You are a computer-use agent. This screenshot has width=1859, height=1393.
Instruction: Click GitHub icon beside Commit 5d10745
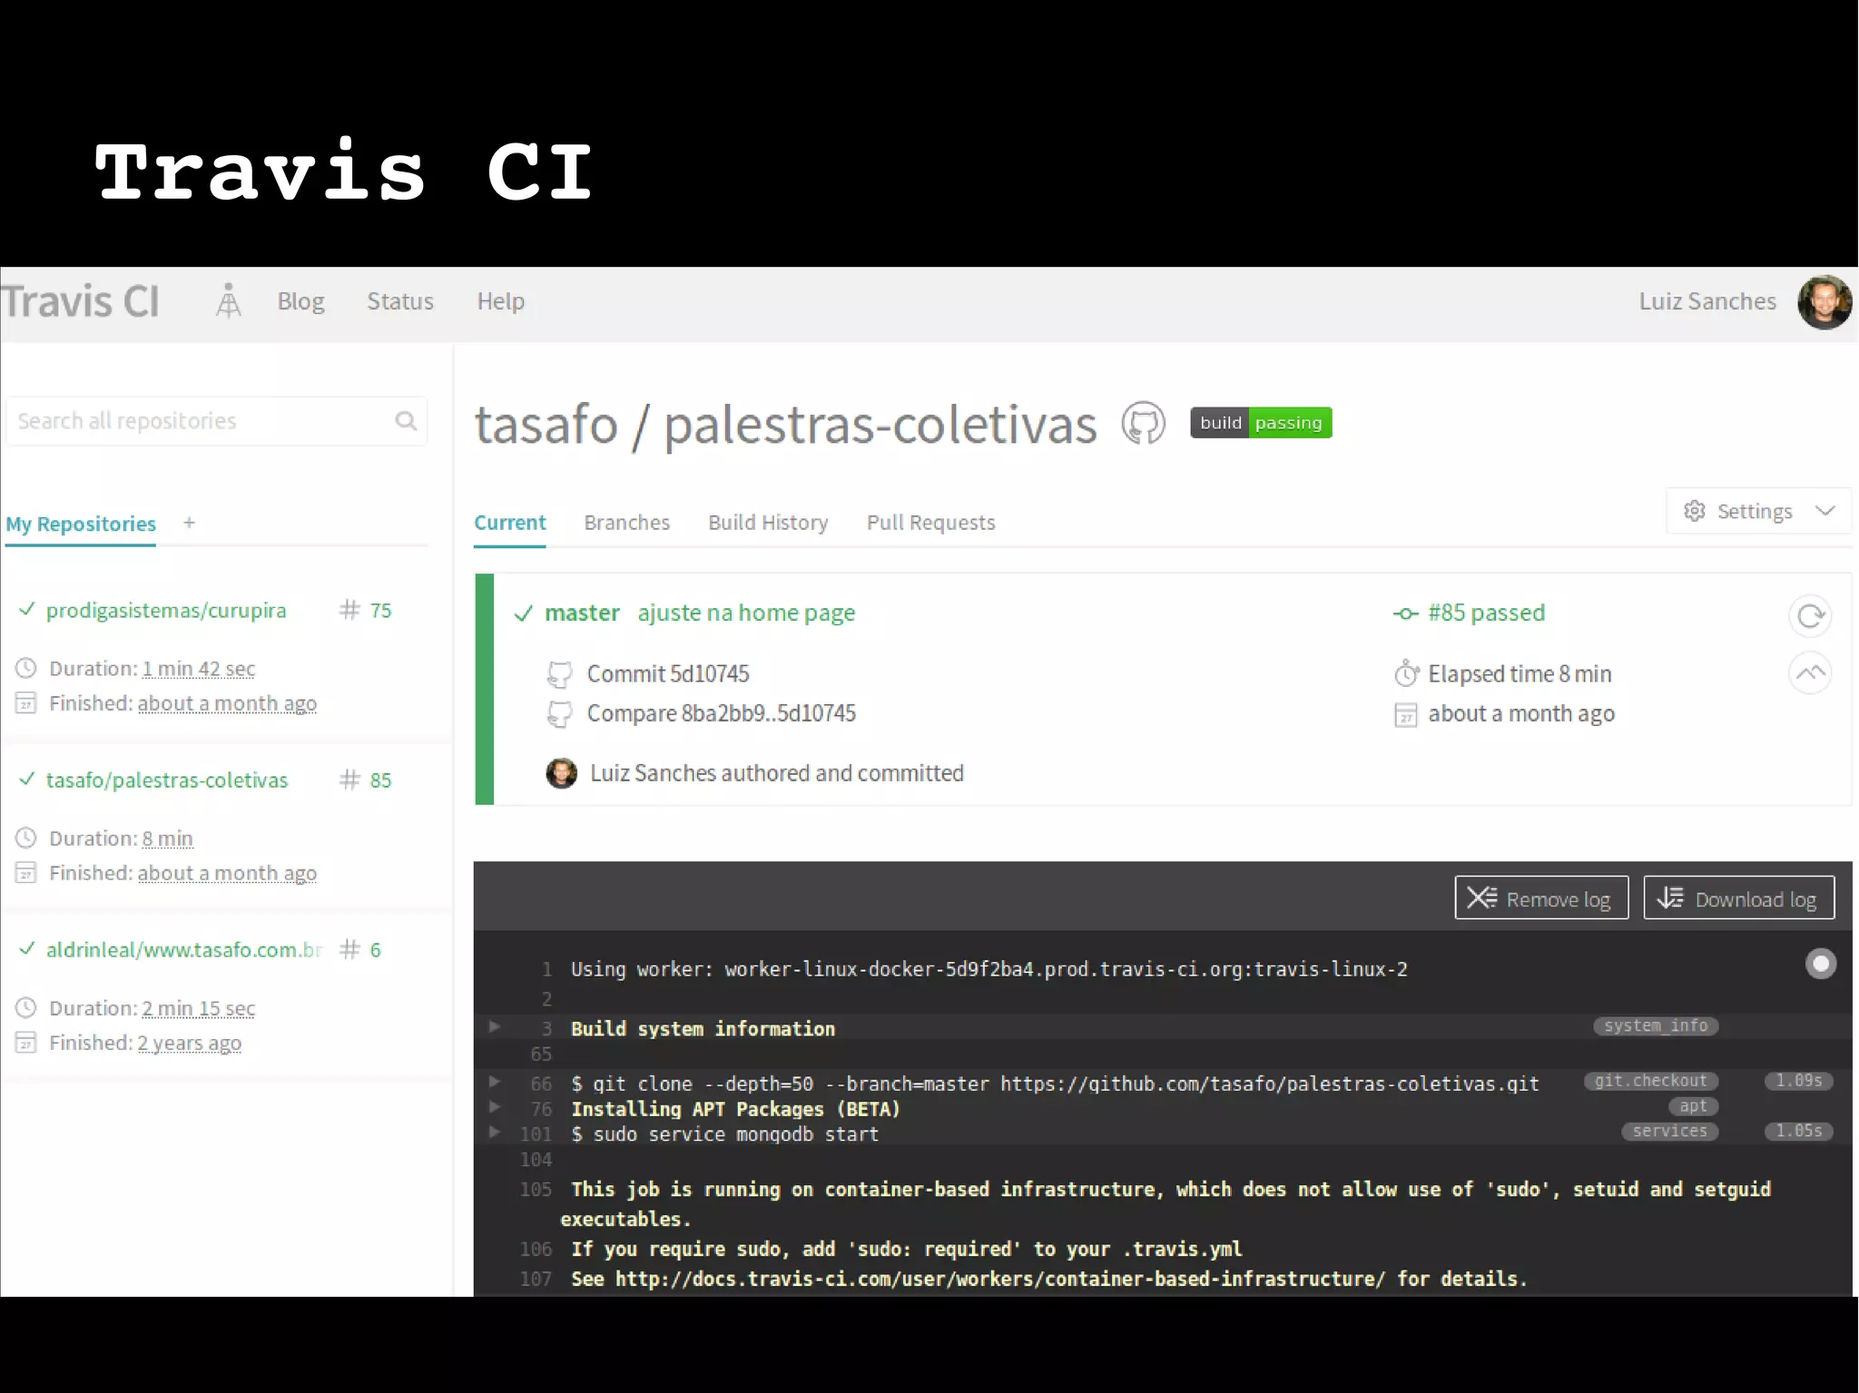point(559,674)
